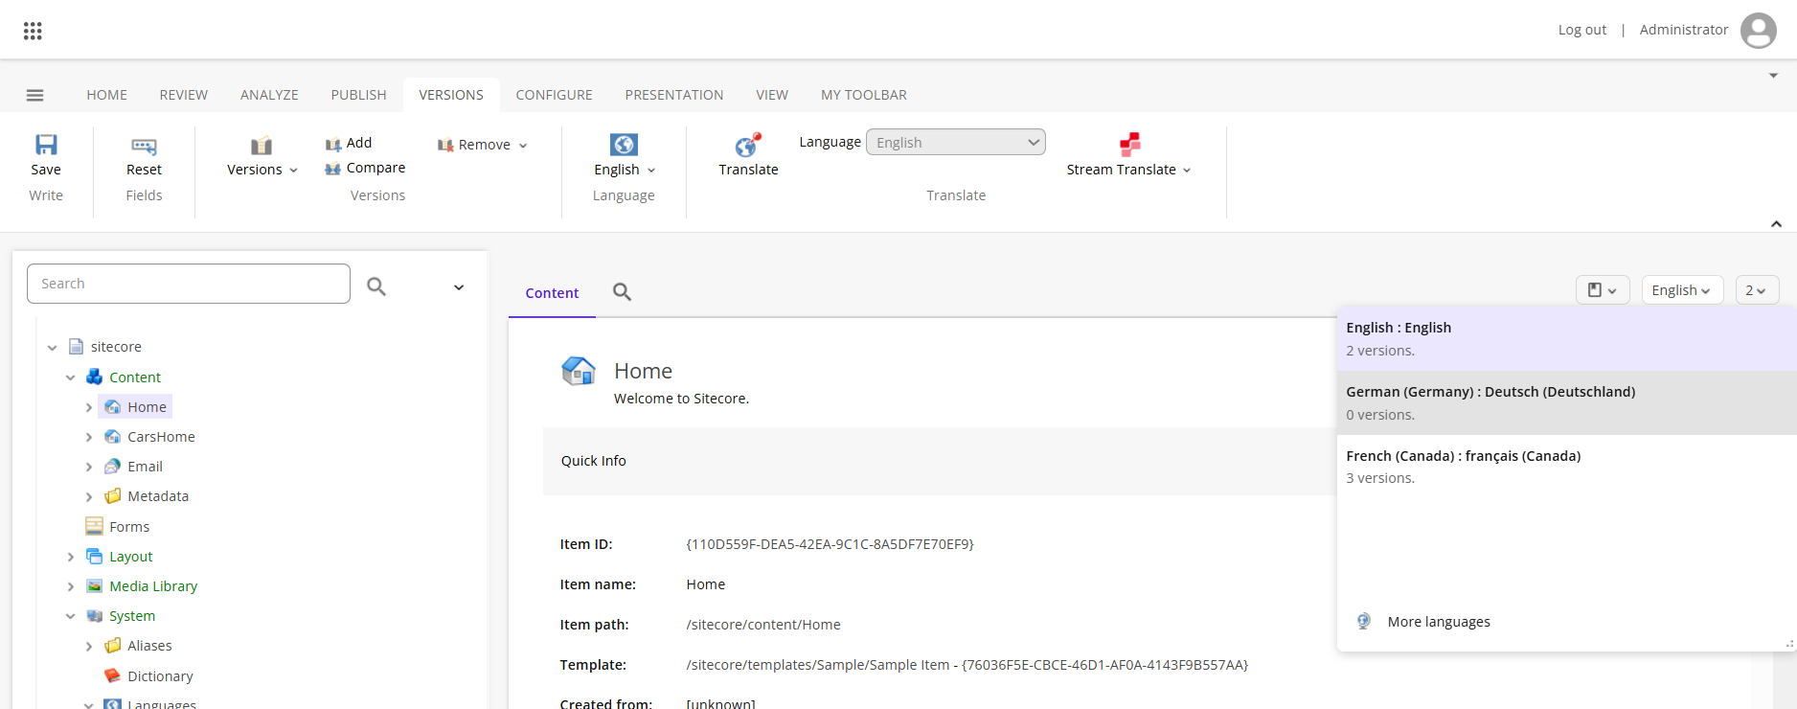Open the item view options dropdown
Screen dimensions: 1797x709
1603,290
